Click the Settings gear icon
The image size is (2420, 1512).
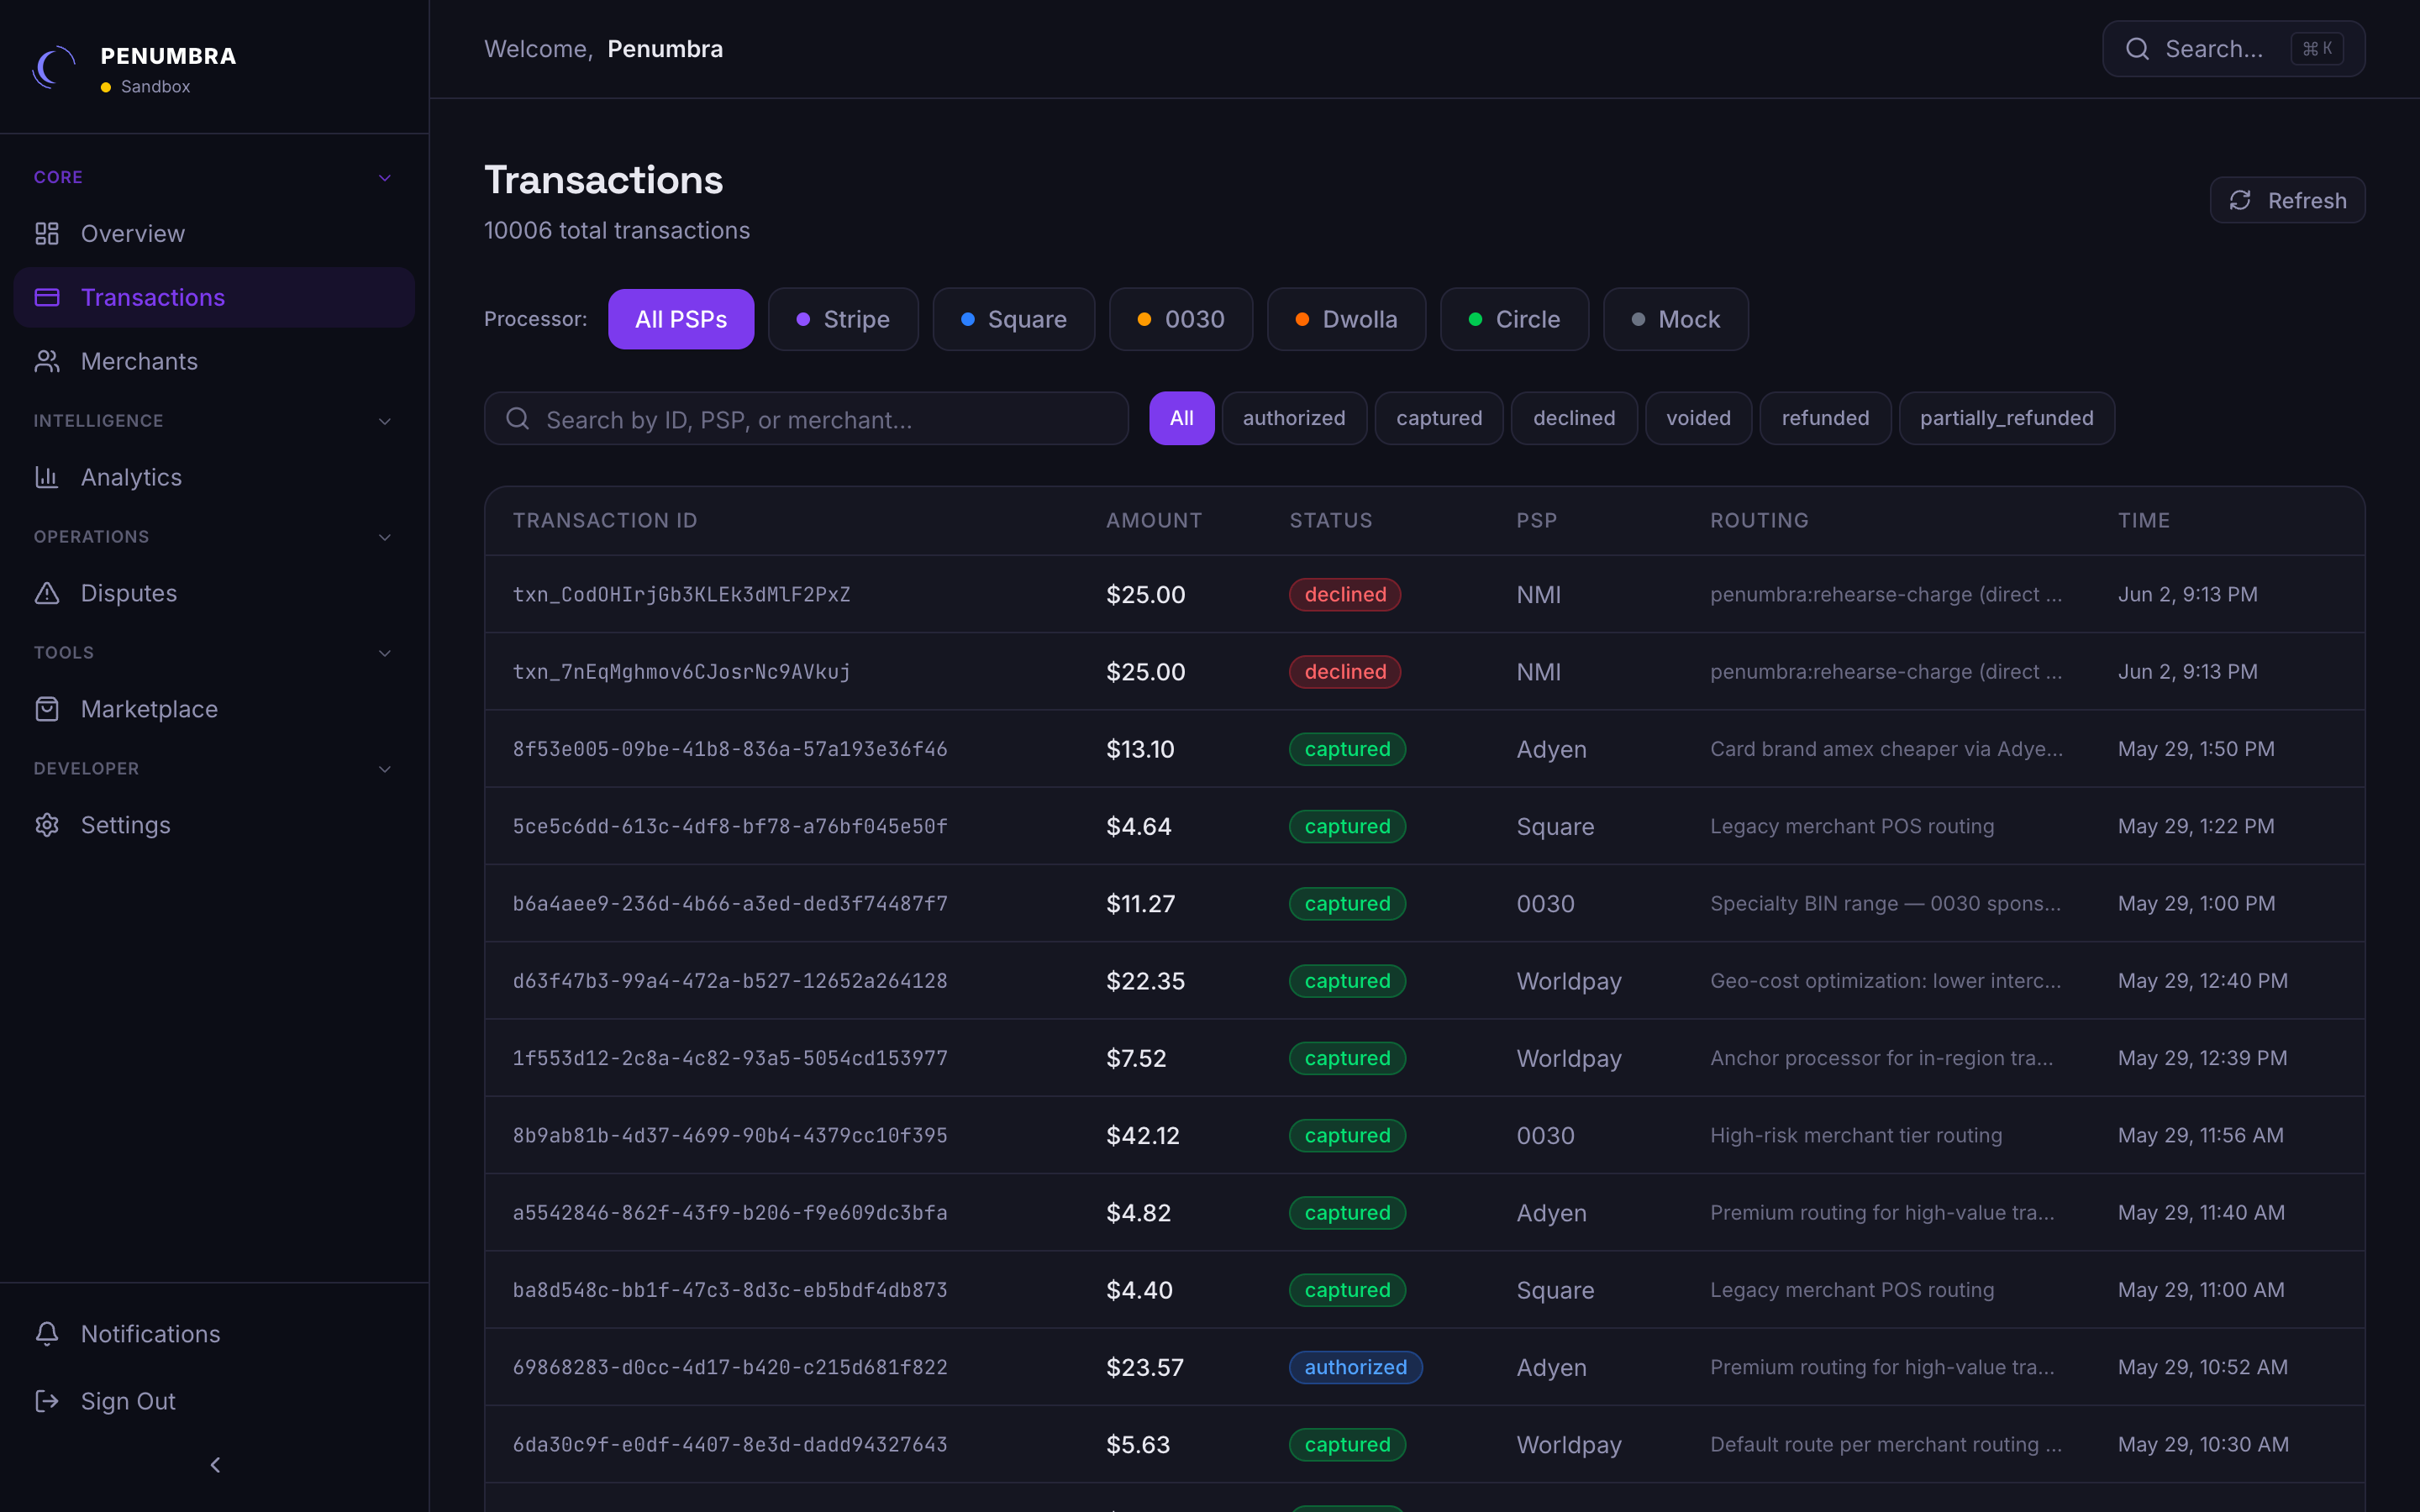click(x=47, y=825)
